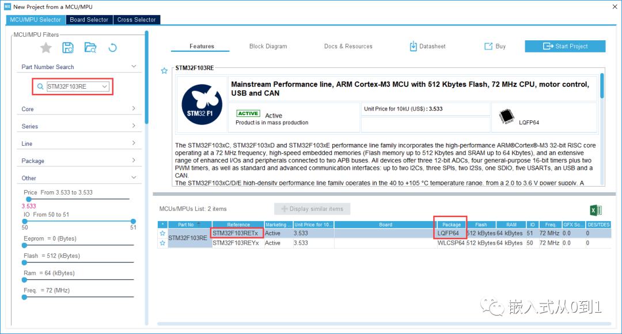Open the Buy link
Viewport: 622px width, 334px height.
pos(495,47)
